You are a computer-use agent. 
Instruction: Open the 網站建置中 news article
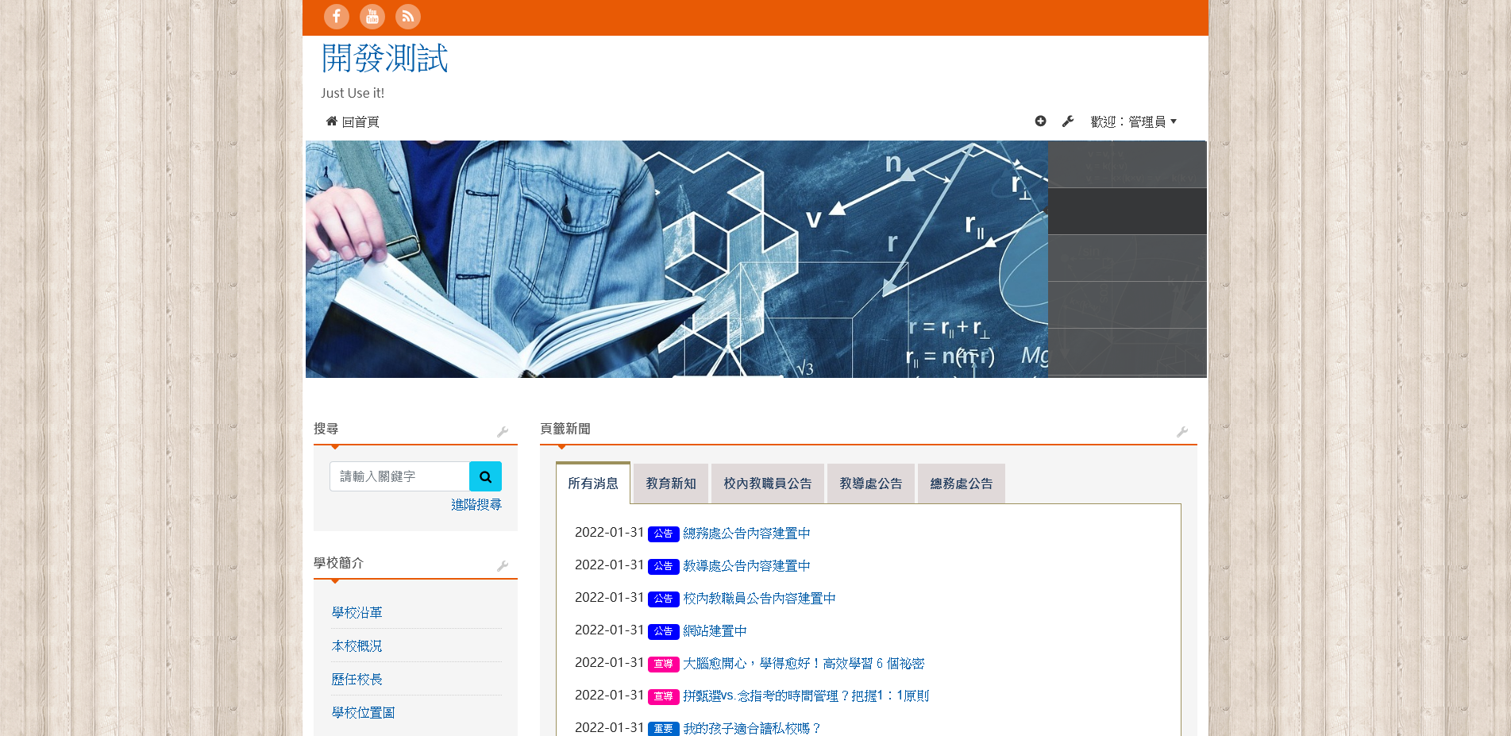[x=715, y=631]
